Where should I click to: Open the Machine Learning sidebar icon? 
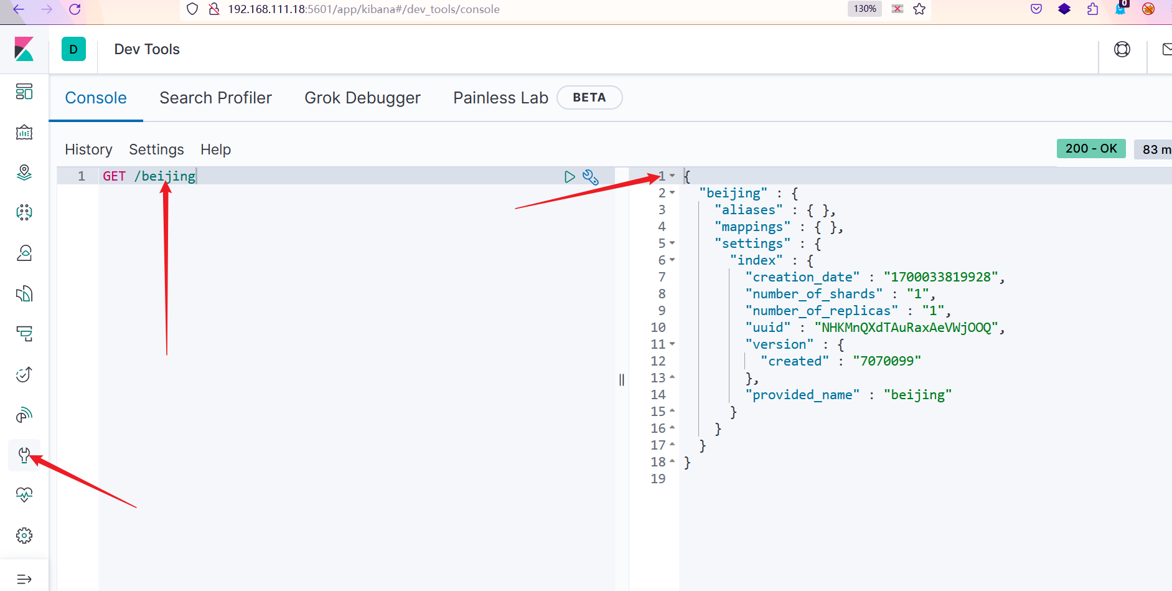pos(24,212)
